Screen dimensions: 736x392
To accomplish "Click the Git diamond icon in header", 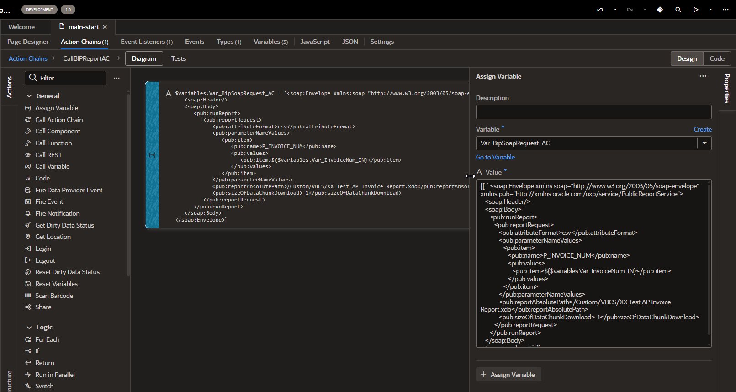I will pyautogui.click(x=660, y=10).
